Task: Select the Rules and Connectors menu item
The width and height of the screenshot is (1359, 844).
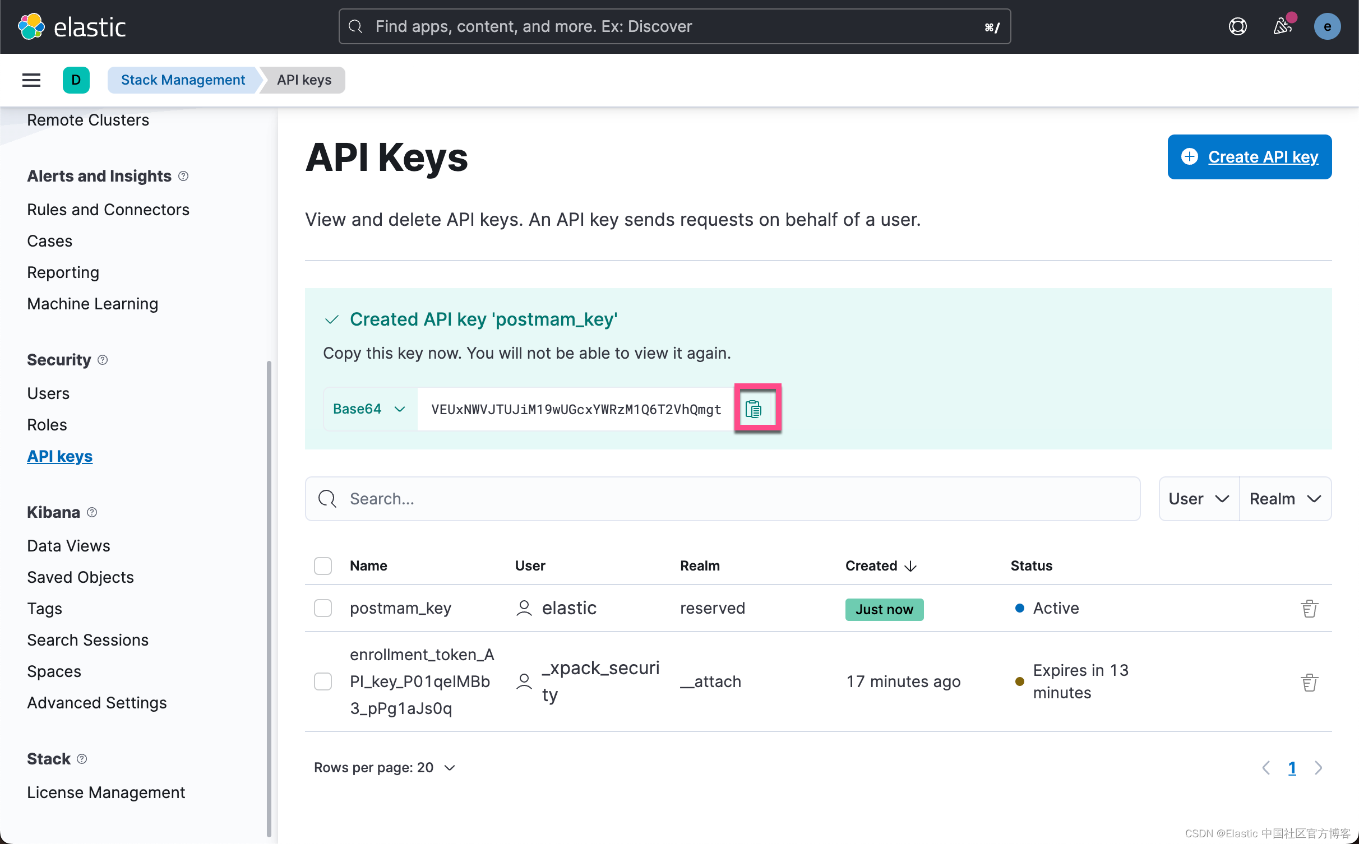Action: 109,209
